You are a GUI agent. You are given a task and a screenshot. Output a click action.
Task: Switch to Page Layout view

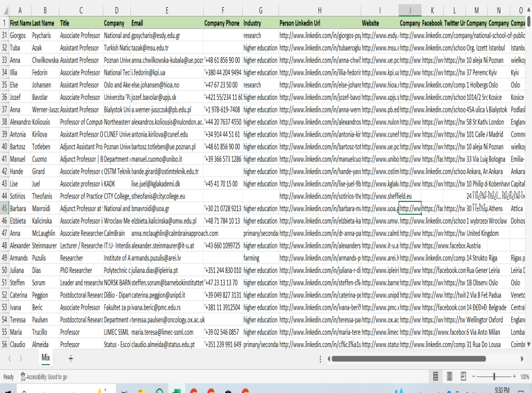click(x=450, y=376)
